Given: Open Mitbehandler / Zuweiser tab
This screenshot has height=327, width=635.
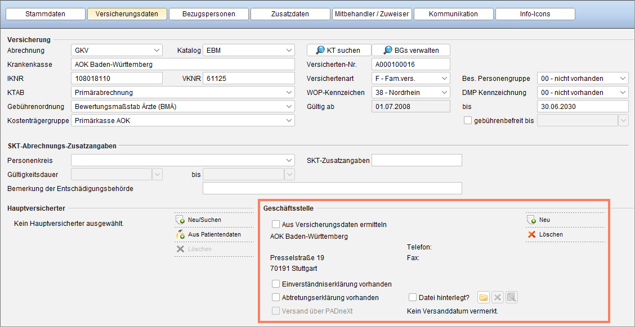Looking at the screenshot, I should tap(372, 13).
